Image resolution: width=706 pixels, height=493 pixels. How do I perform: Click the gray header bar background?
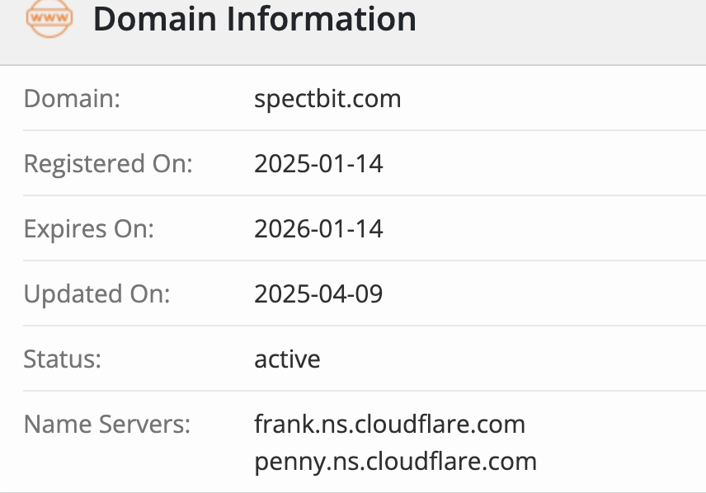558,31
